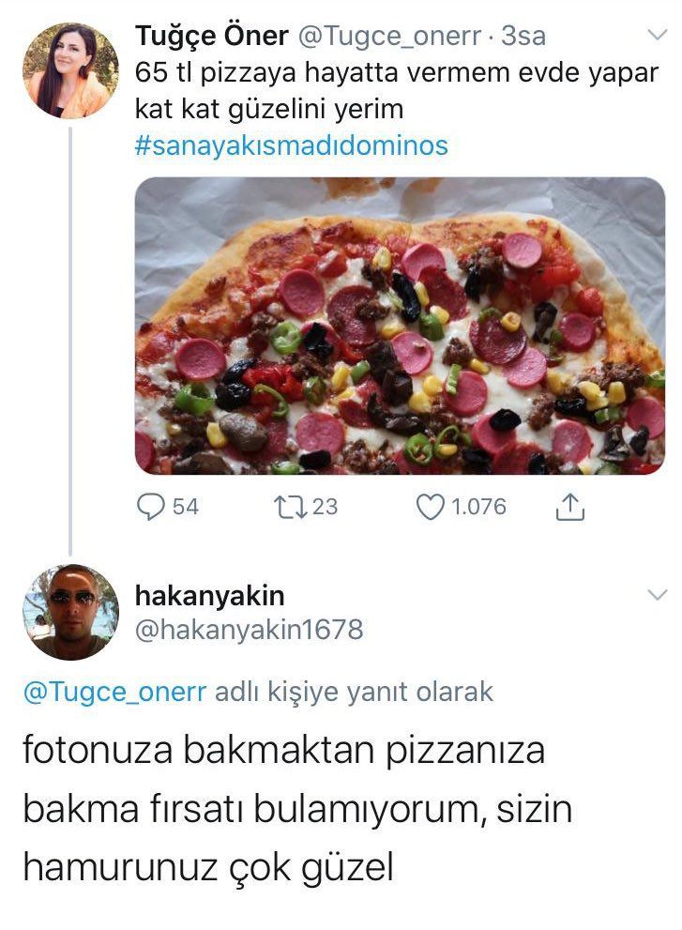Click the reply speech bubble icon
The width and height of the screenshot is (682, 930).
[x=151, y=507]
